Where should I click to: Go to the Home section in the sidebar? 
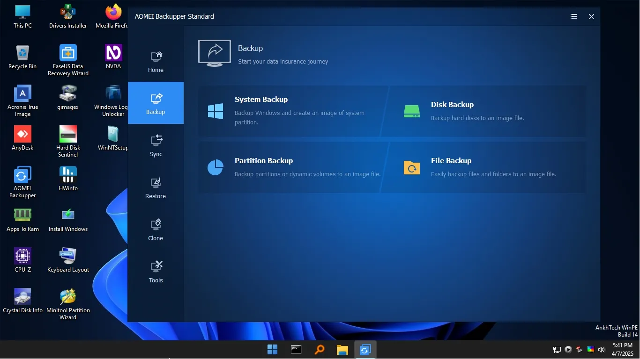pos(156,61)
